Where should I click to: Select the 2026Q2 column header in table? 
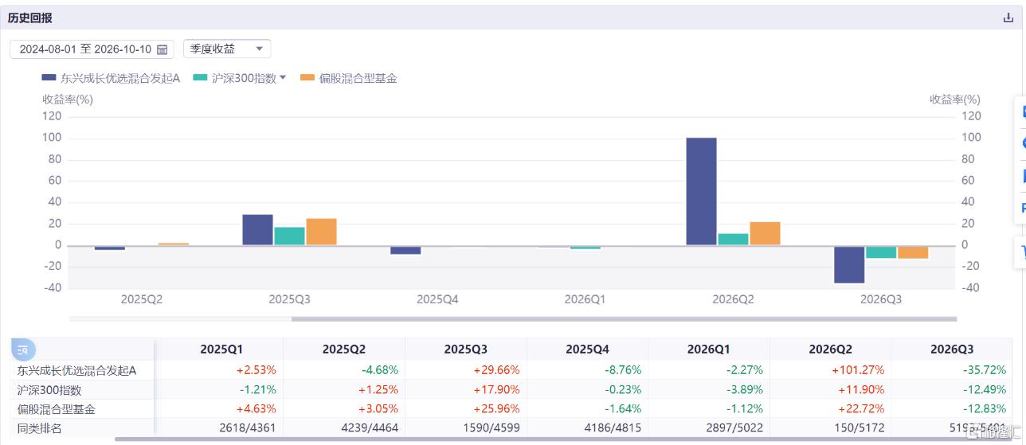coord(831,349)
